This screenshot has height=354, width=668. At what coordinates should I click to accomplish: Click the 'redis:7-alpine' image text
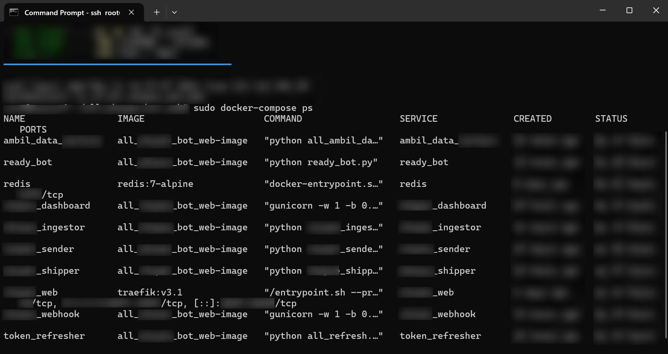click(155, 184)
